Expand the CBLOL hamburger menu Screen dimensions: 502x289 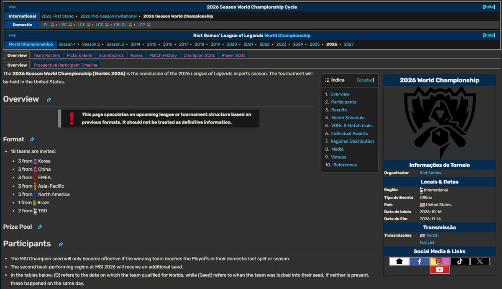point(130,25)
